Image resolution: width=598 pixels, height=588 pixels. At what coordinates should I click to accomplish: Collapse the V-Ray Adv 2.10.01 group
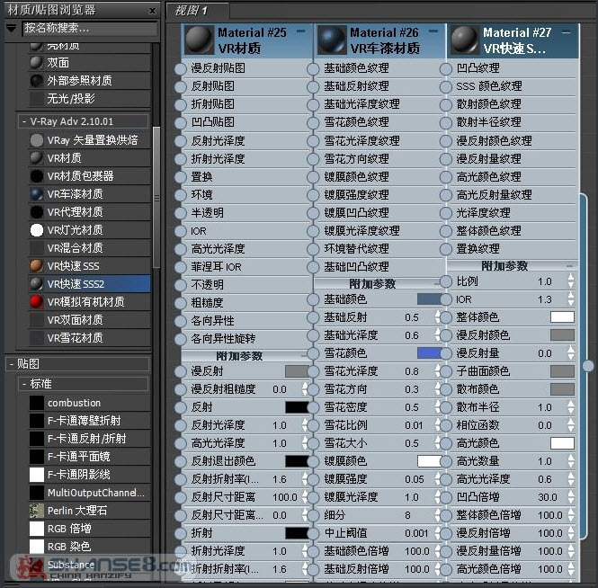(x=24, y=120)
